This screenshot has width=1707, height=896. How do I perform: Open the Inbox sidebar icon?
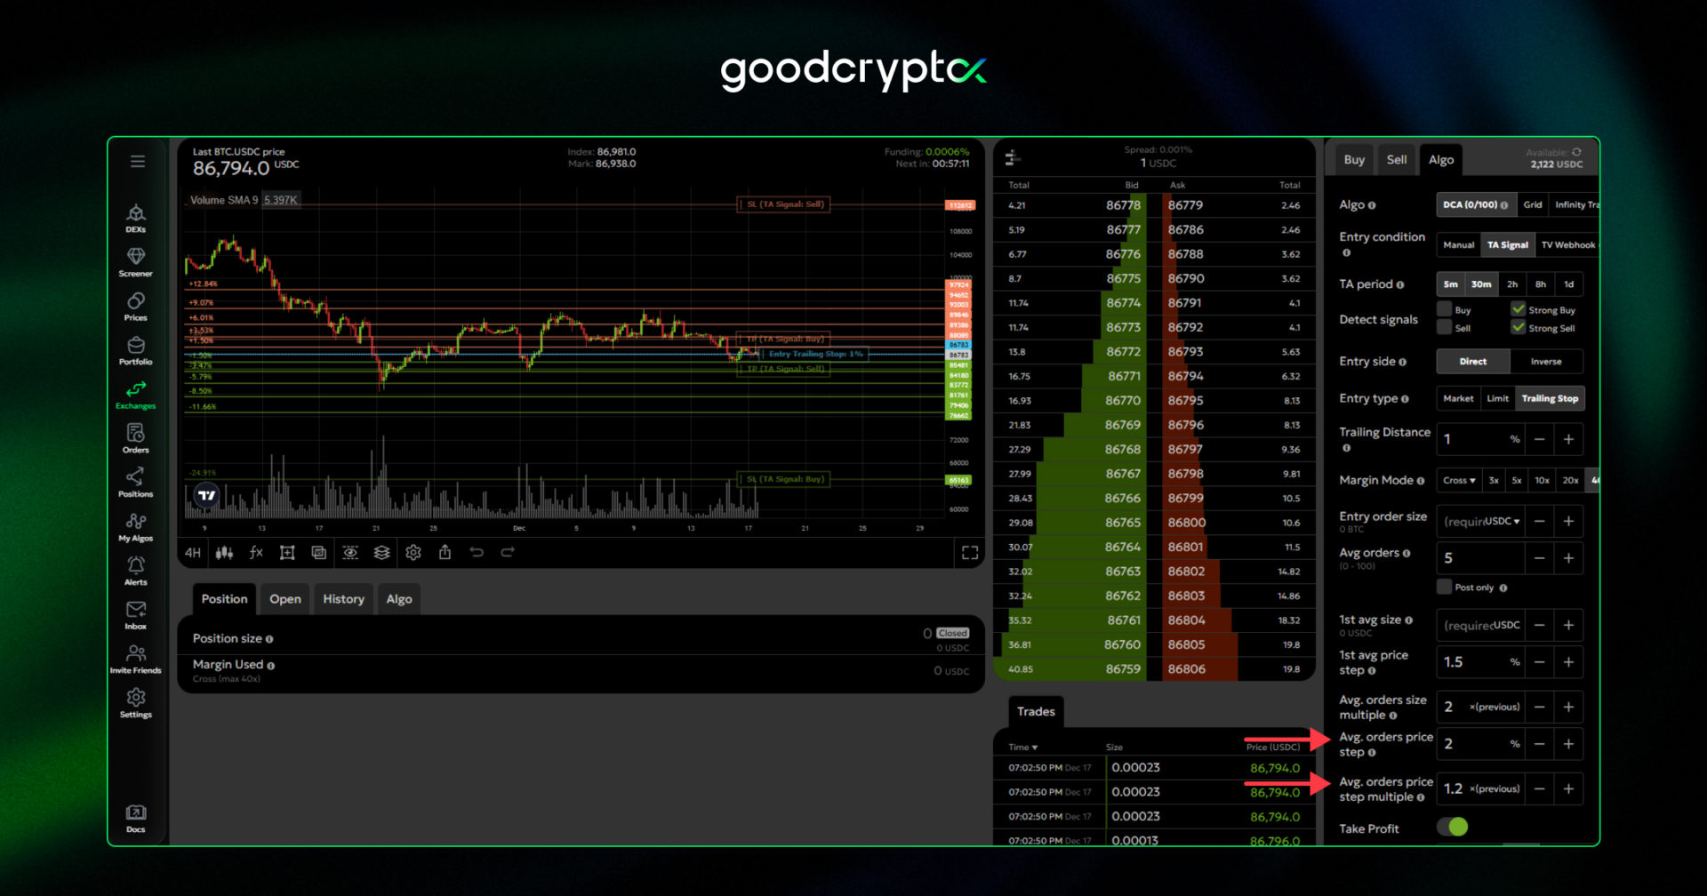135,613
